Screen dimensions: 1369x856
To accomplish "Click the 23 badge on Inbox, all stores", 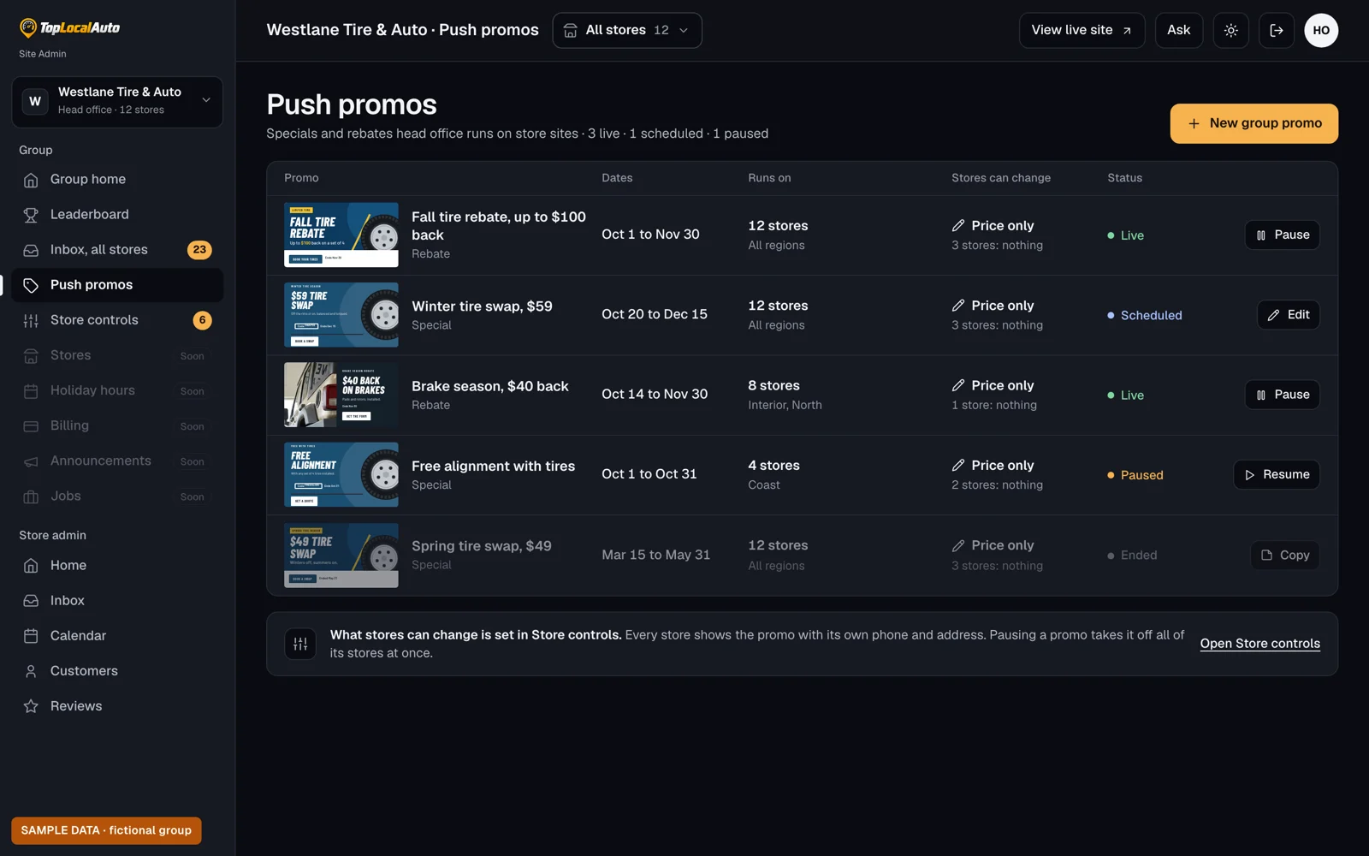I will (x=199, y=250).
